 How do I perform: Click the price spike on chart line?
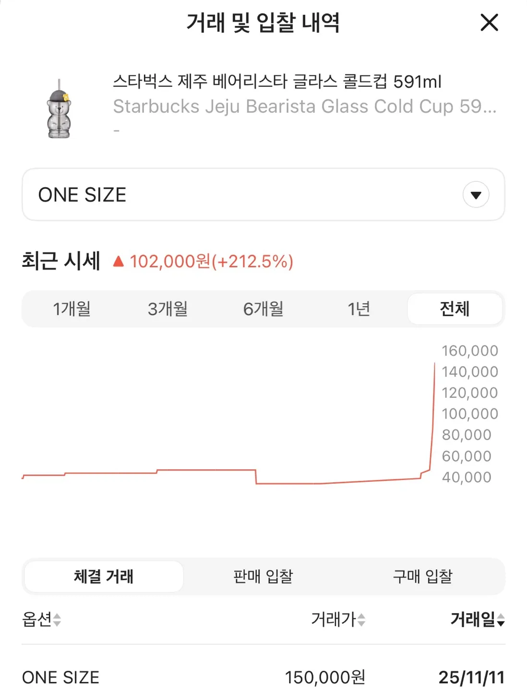coord(433,413)
